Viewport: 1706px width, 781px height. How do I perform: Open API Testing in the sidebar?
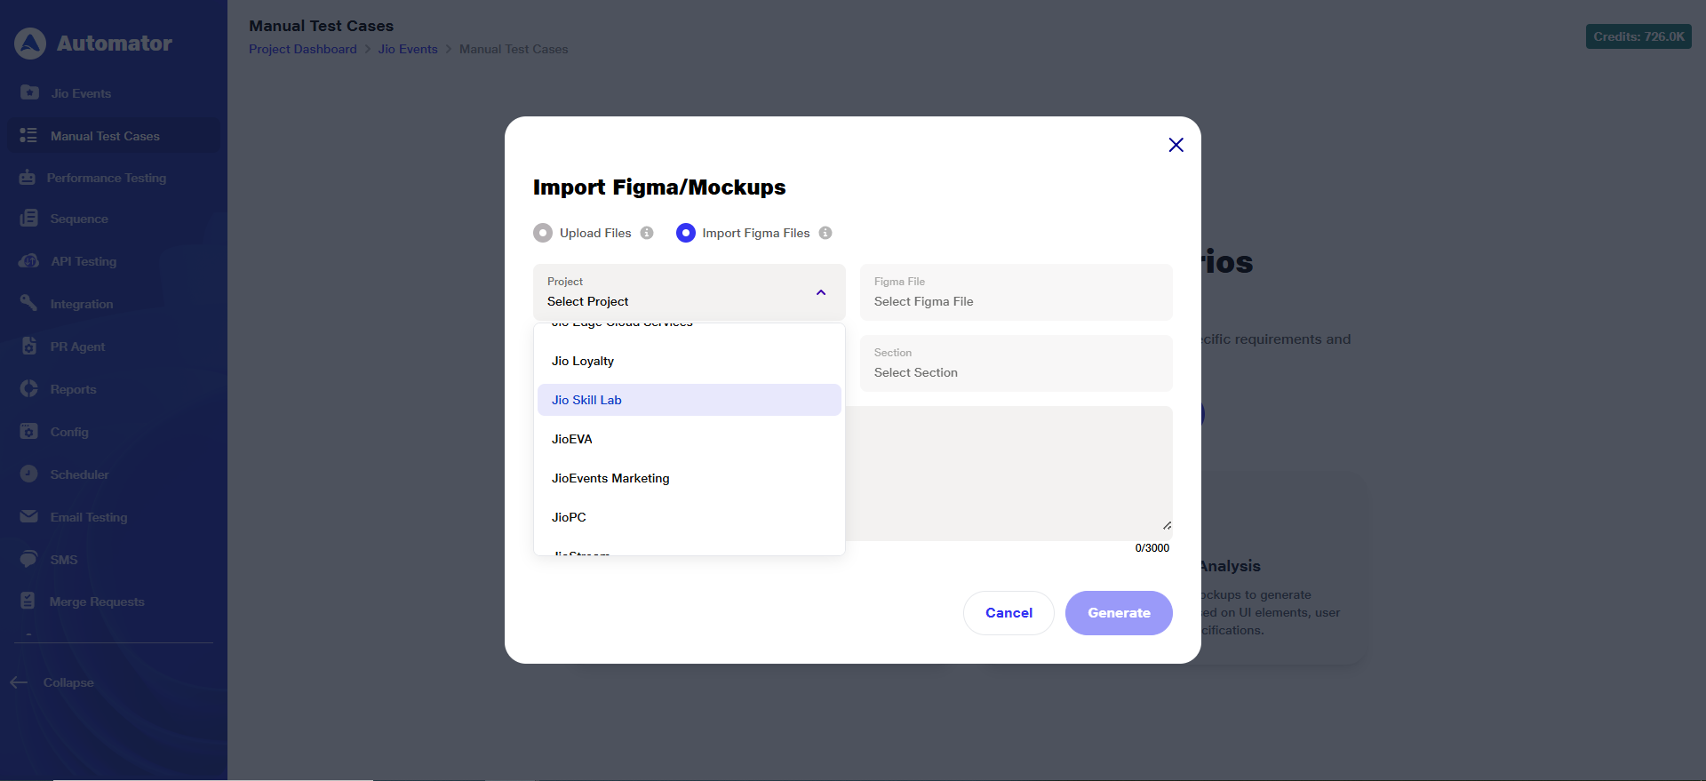coord(84,261)
